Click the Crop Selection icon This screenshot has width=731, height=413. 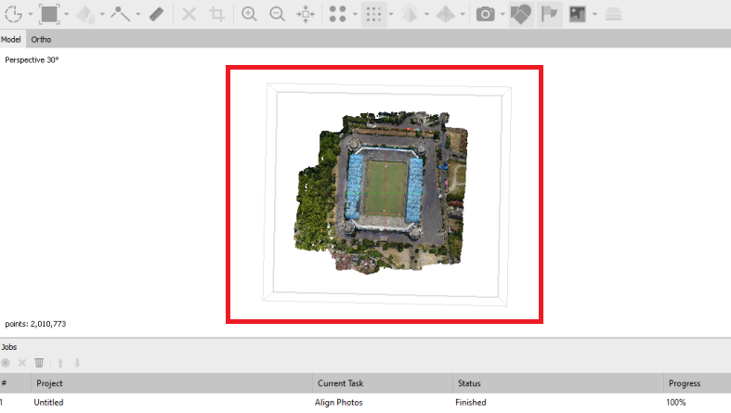(x=216, y=14)
